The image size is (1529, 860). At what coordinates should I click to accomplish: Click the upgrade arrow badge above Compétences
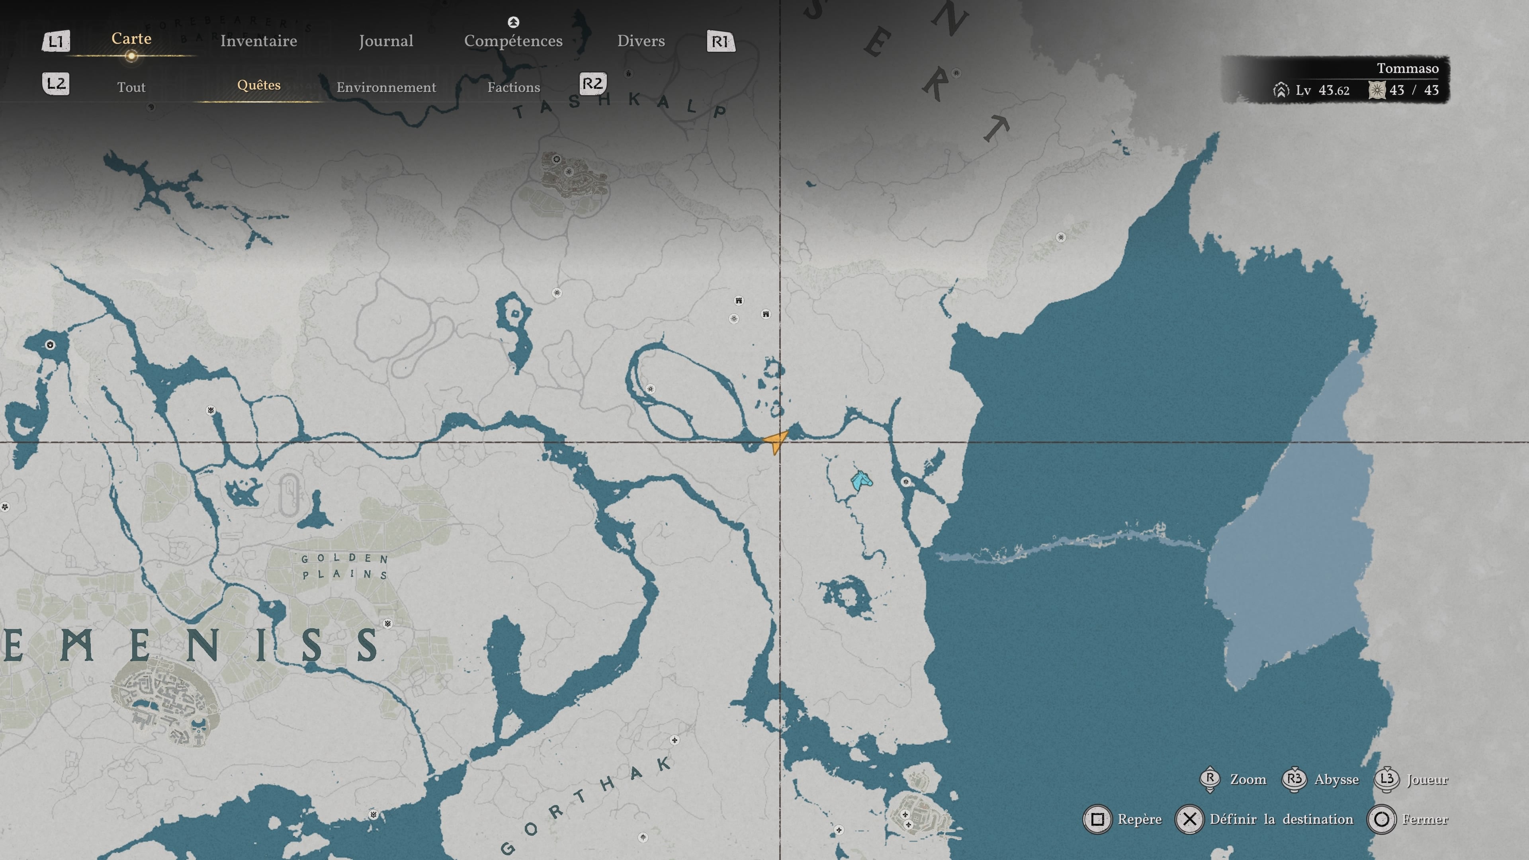(513, 22)
